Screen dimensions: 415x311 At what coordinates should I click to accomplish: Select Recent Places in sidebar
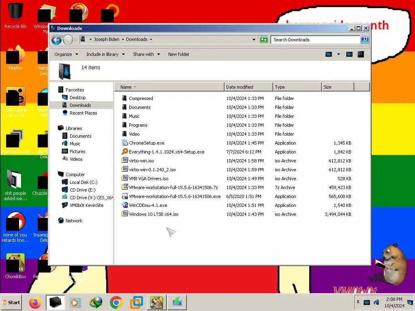tap(83, 113)
